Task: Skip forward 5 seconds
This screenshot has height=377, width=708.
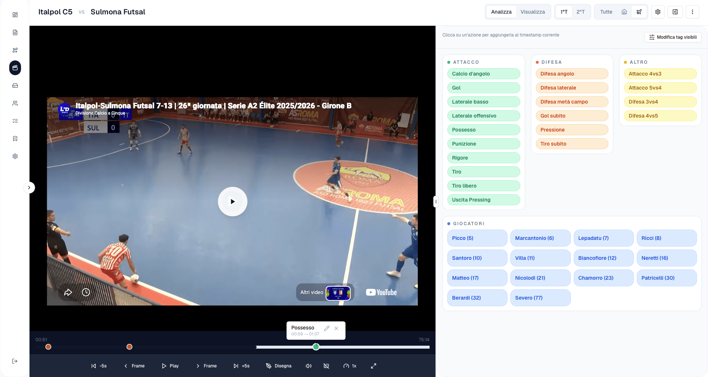Action: pos(242,366)
